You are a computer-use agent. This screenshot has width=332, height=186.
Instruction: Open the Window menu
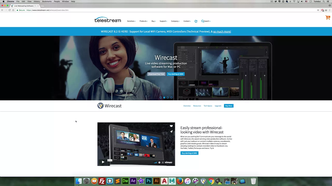[65, 2]
